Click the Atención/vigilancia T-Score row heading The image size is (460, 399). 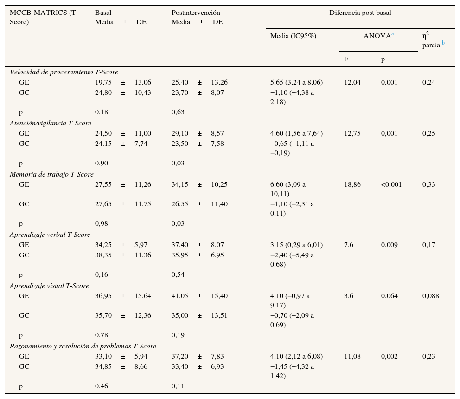[x=51, y=123]
